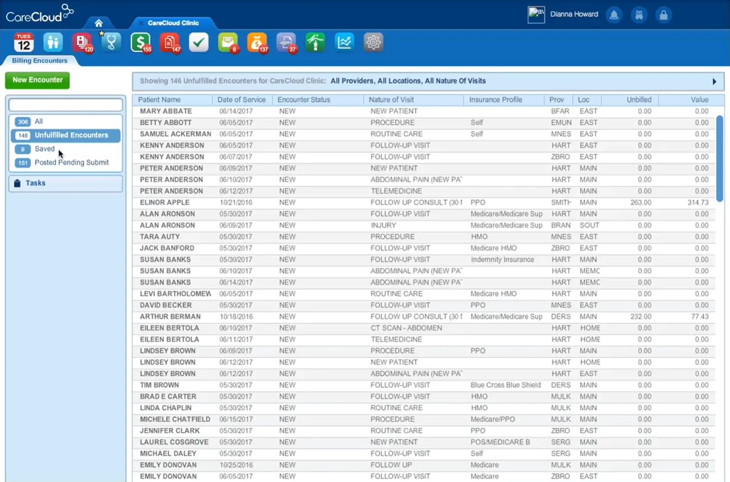Viewport: 730px width, 482px height.
Task: Click Dianna Howard's profile picture
Action: 536,15
